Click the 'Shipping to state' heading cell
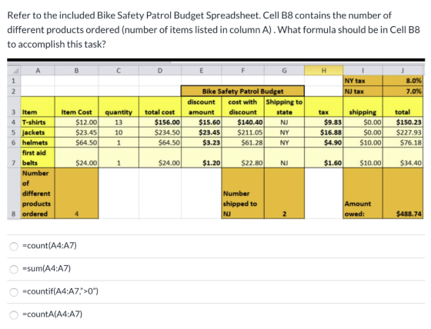The height and width of the screenshot is (329, 431). 284,107
